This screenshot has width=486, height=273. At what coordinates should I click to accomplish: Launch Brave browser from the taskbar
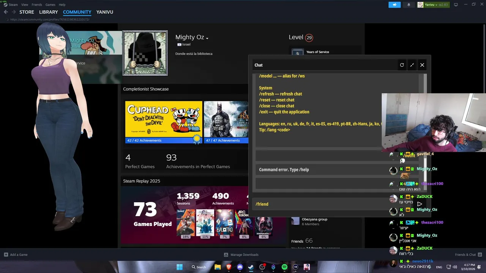(229, 267)
